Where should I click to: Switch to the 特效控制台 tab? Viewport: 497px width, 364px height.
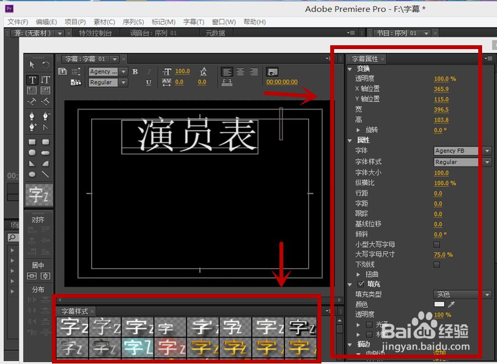(95, 33)
